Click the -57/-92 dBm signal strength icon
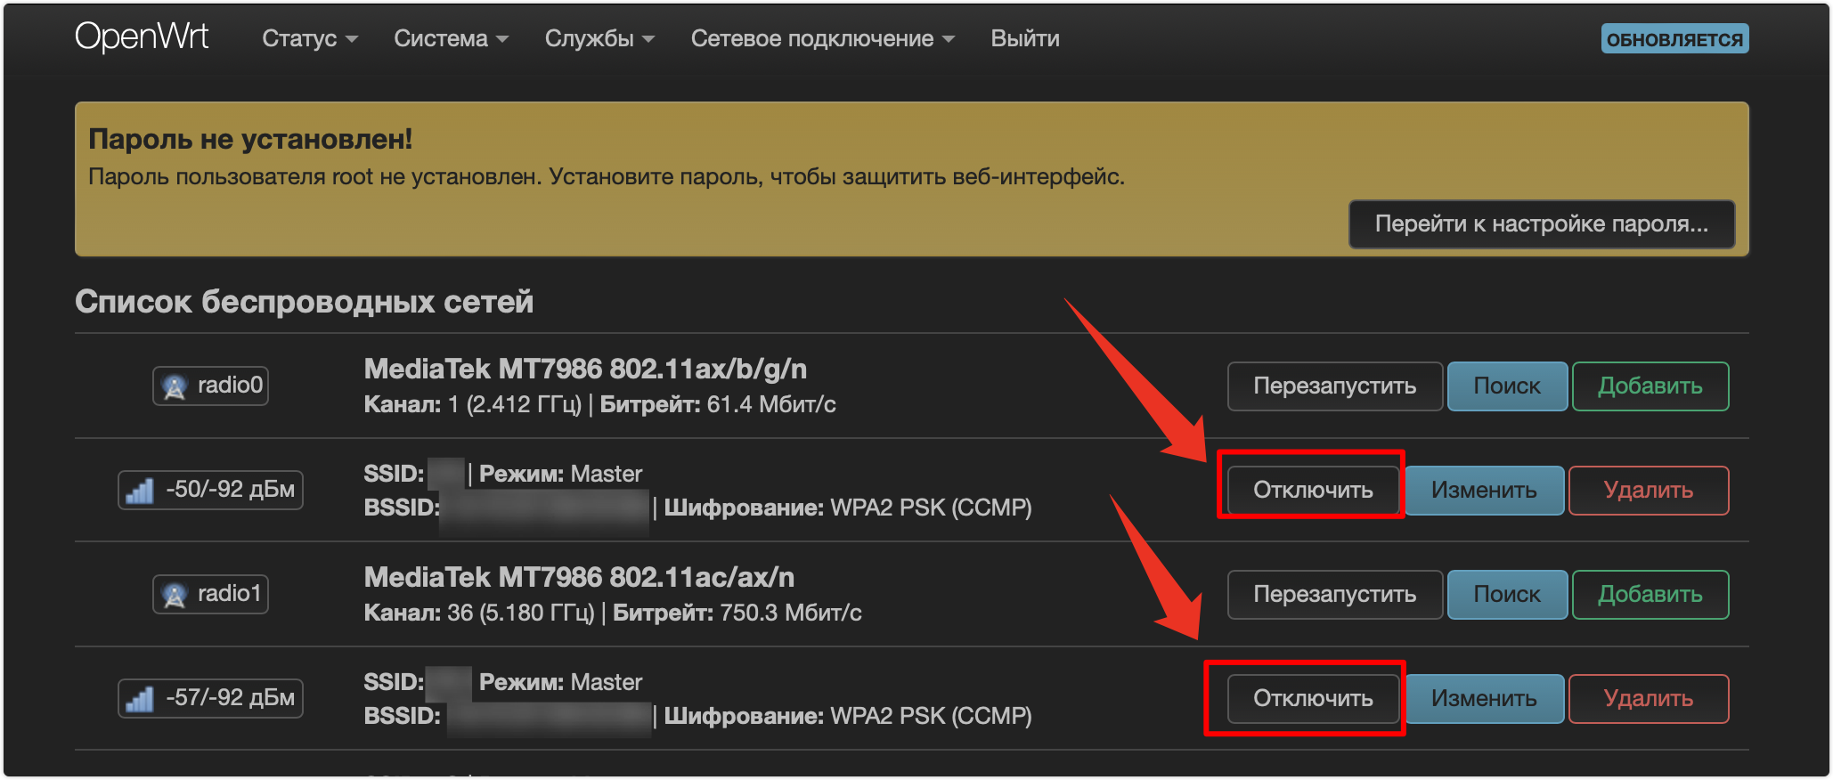 140,699
